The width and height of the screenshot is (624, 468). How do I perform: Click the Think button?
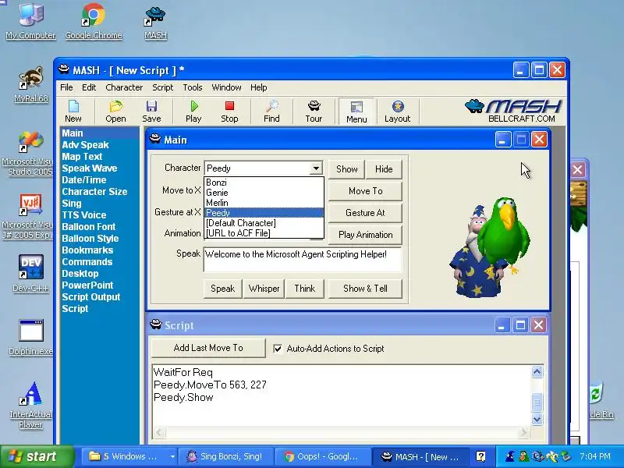coord(304,289)
